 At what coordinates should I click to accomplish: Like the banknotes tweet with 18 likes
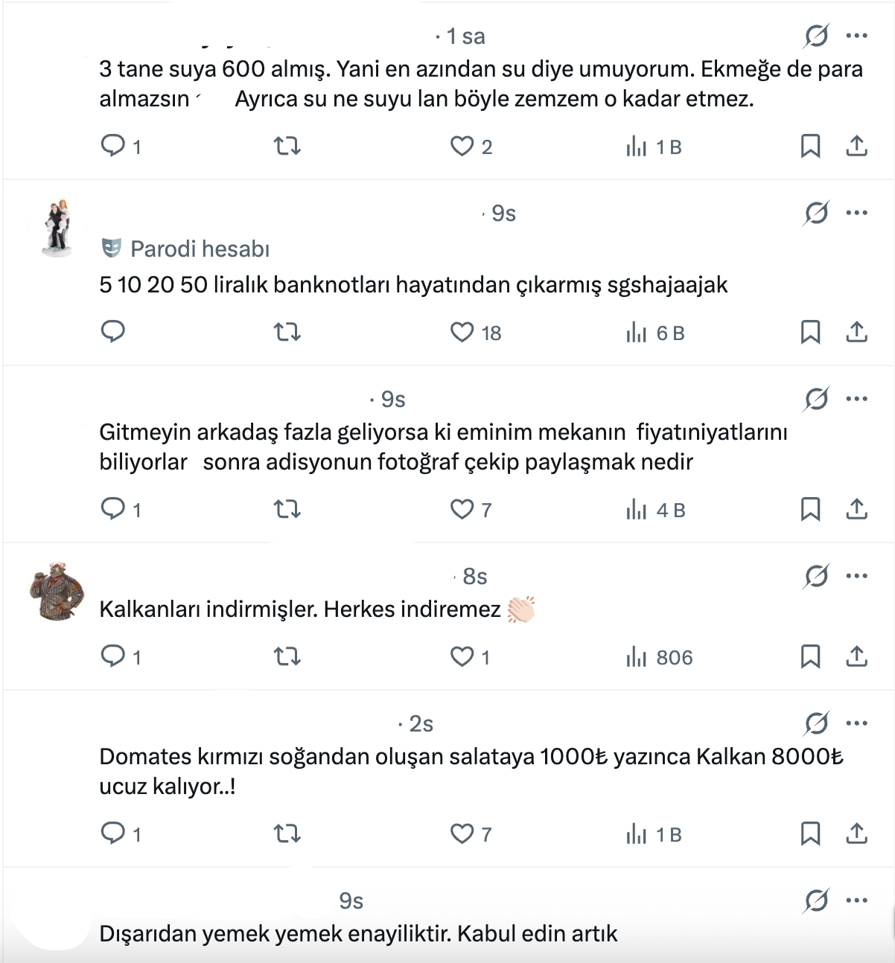462,332
